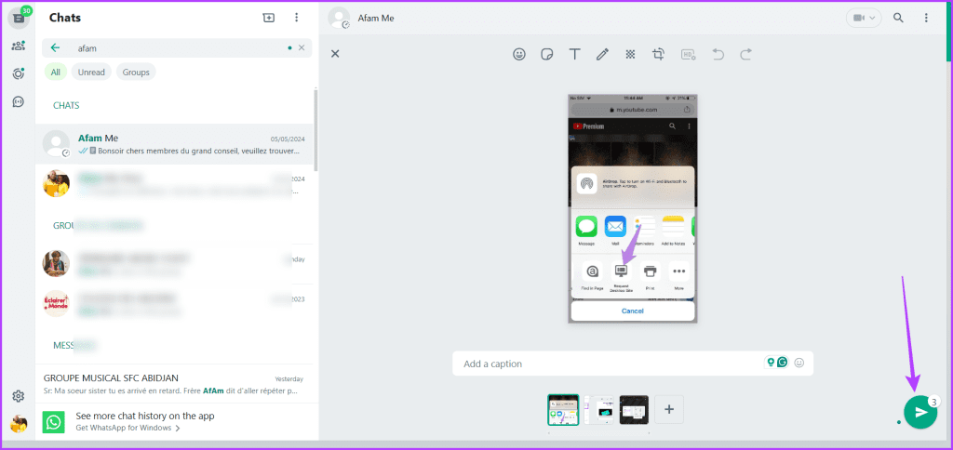Add an emoji sticker to the image
The image size is (953, 450).
coord(519,54)
